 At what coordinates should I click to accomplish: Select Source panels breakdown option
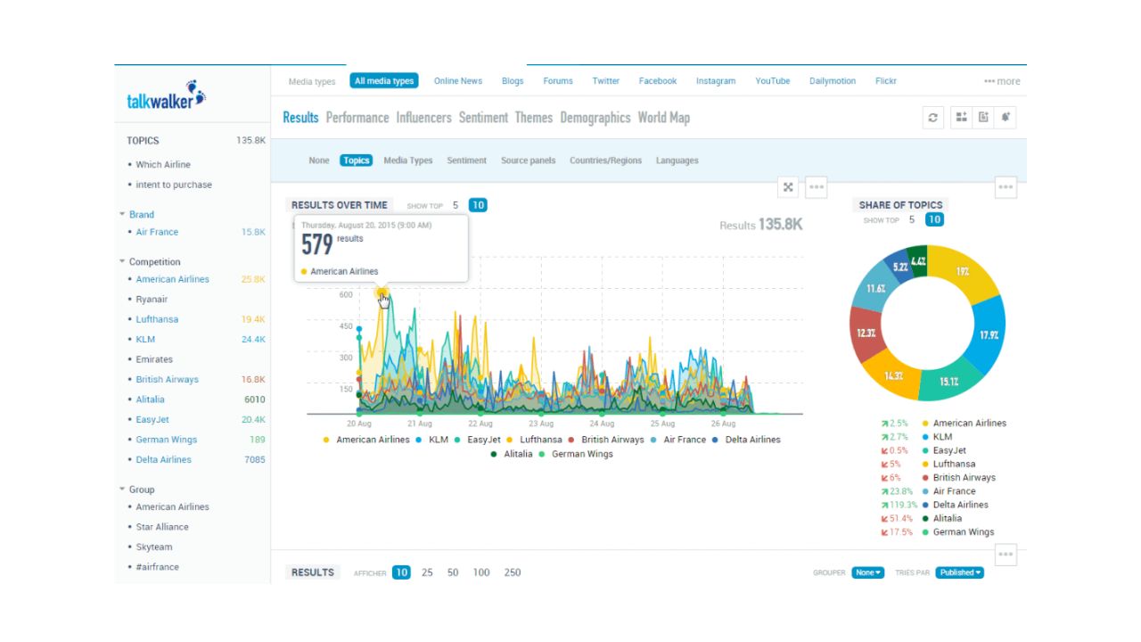(x=528, y=160)
